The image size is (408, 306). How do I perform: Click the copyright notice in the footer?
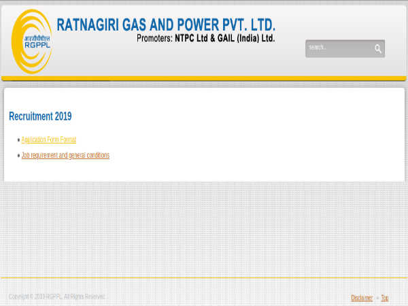(x=57, y=297)
